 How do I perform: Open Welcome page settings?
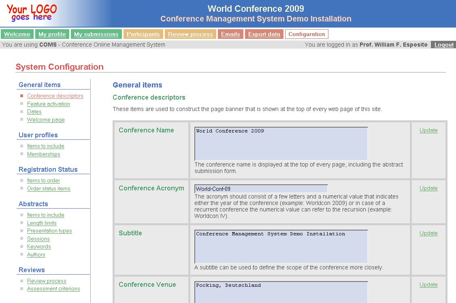click(46, 119)
